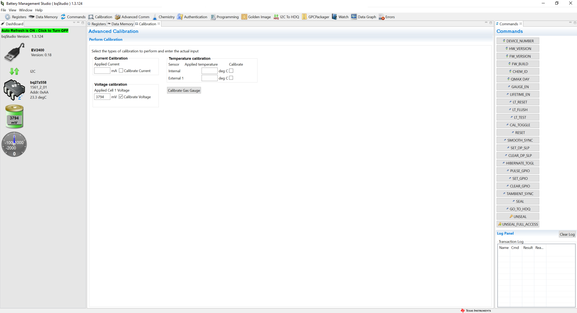Open the Programming tool

227,17
